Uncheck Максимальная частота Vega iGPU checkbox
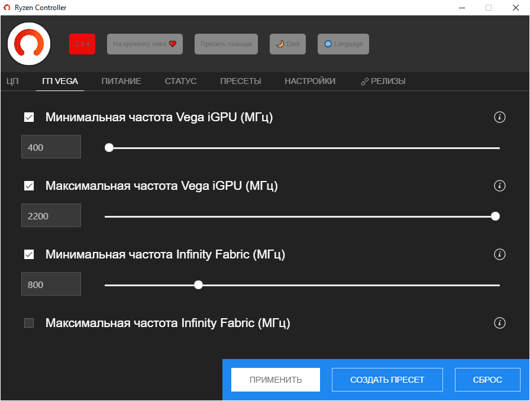 [x=29, y=186]
